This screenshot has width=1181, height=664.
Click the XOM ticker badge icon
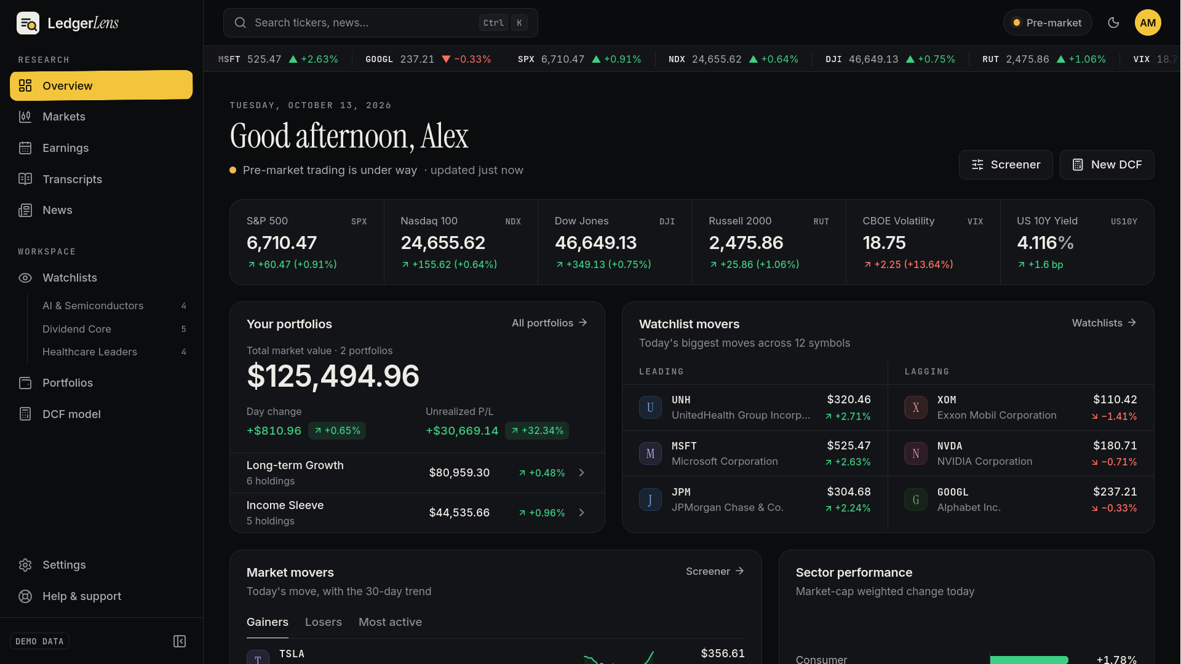click(916, 408)
